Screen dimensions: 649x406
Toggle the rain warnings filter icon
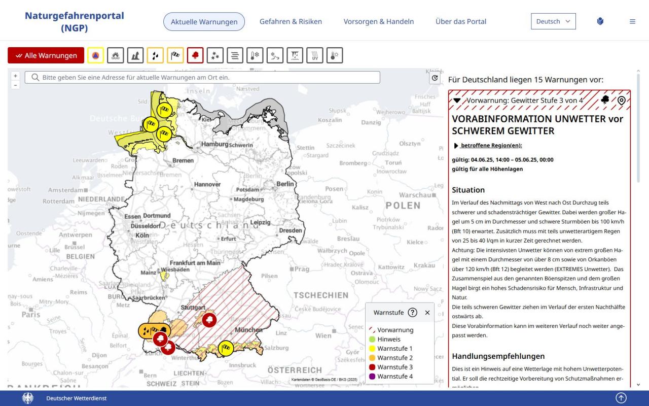click(x=156, y=55)
